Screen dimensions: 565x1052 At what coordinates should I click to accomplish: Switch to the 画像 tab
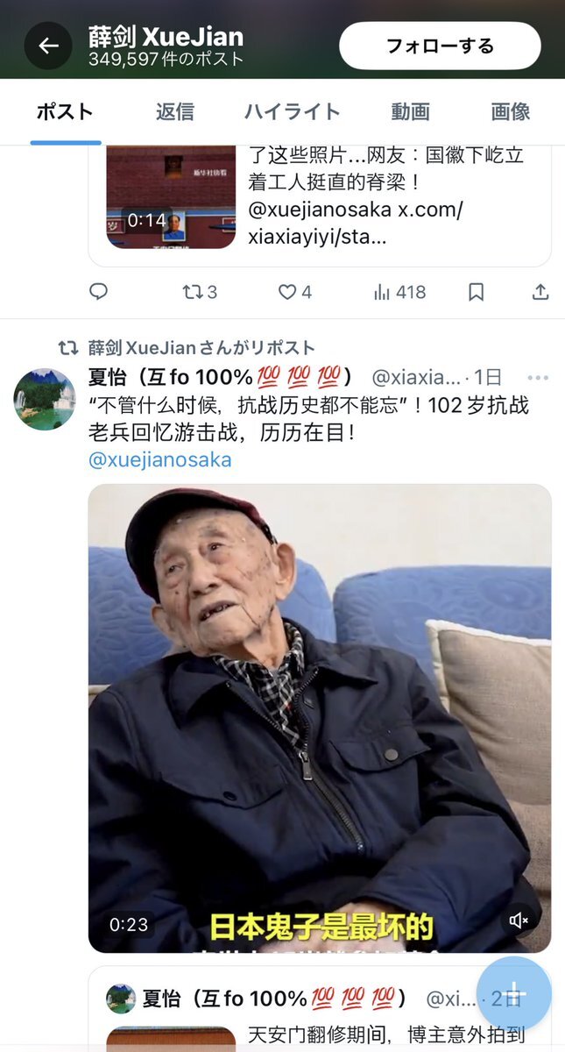[511, 112]
